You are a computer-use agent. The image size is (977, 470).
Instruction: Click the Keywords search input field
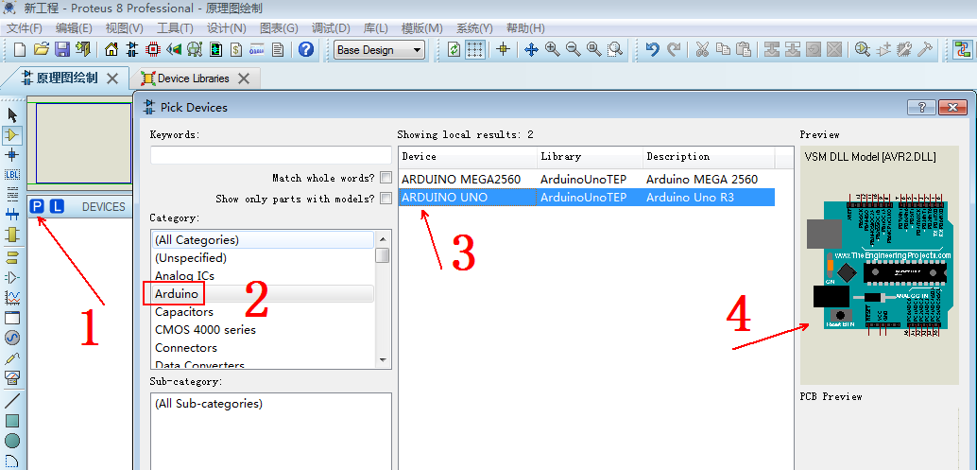tap(271, 155)
